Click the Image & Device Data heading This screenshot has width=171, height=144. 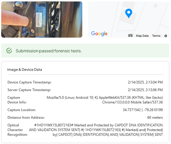click(x=25, y=70)
